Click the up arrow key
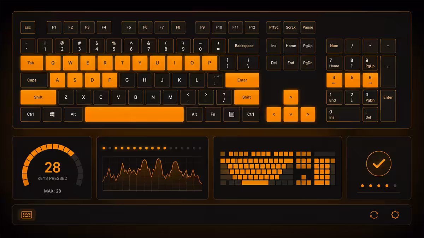The width and height of the screenshot is (424, 238). 291,97
